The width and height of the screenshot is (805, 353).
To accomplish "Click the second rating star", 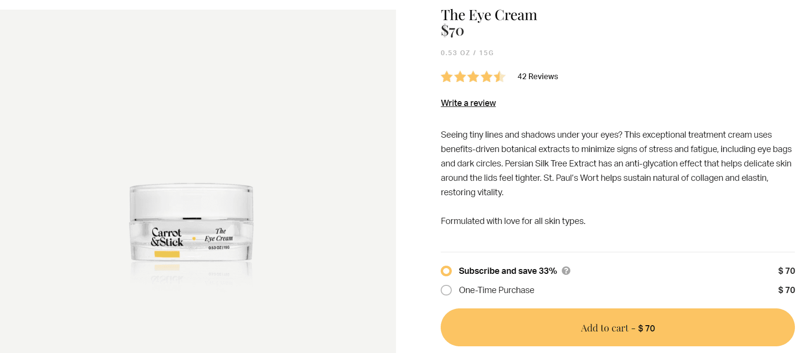I will (460, 77).
